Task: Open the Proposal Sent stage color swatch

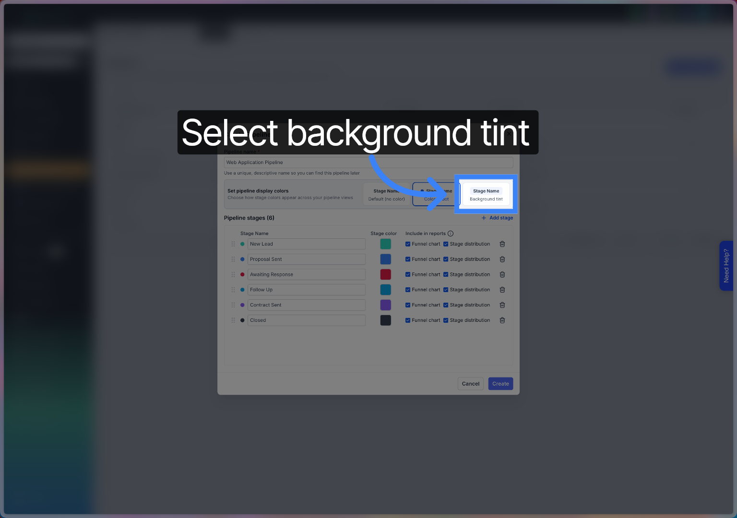Action: (386, 259)
